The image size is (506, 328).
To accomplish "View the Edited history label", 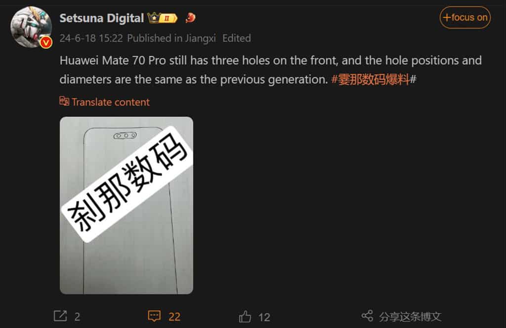I will point(237,38).
